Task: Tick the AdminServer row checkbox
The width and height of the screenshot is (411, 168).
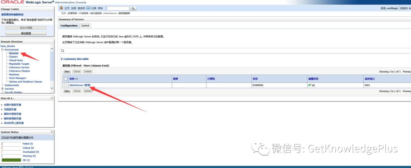Action: [x=65, y=85]
